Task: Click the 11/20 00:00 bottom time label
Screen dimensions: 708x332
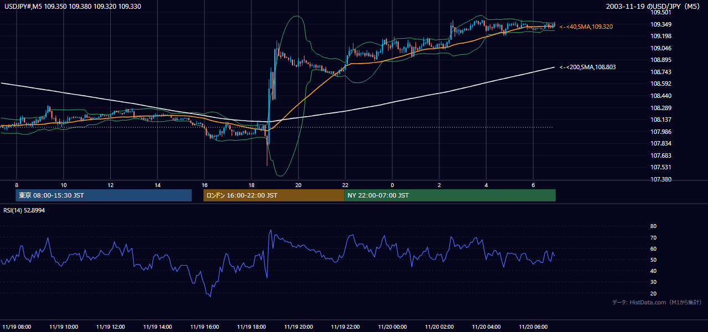Action: 392,326
